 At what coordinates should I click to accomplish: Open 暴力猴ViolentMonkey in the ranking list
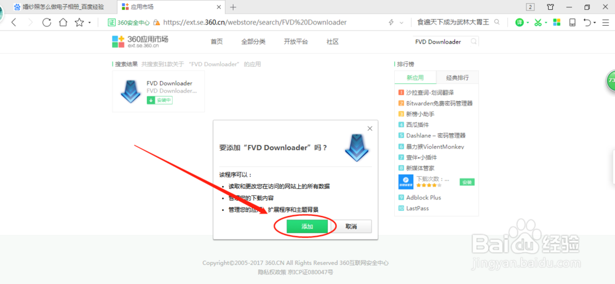pyautogui.click(x=435, y=147)
